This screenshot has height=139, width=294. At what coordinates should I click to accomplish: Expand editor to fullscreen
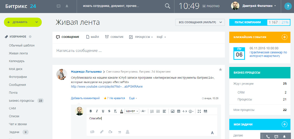pyautogui.click(x=199, y=111)
